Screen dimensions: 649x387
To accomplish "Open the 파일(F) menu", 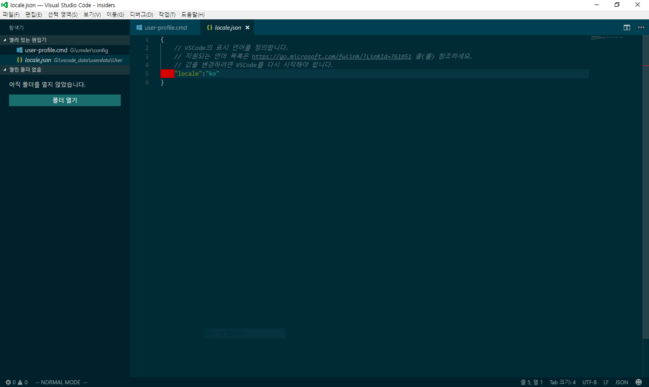I will (x=11, y=14).
